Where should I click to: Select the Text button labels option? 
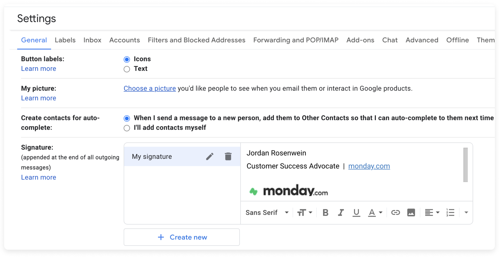pos(127,69)
